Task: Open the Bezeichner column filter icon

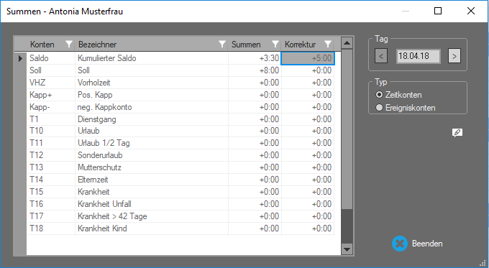Action: coord(222,45)
